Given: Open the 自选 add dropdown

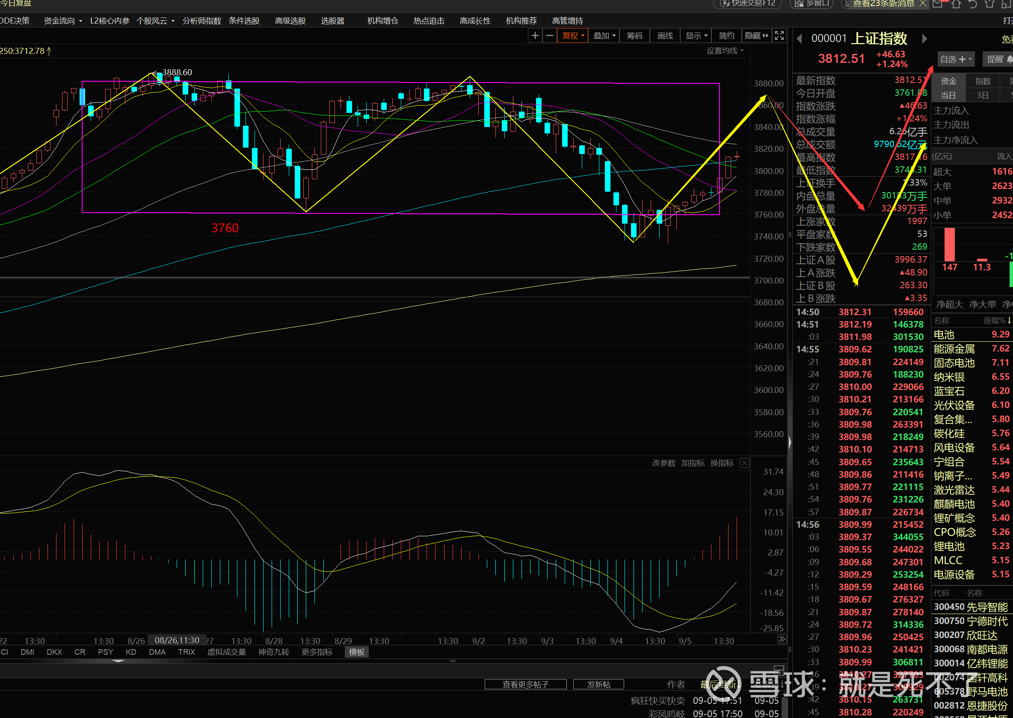Looking at the screenshot, I should [x=956, y=59].
